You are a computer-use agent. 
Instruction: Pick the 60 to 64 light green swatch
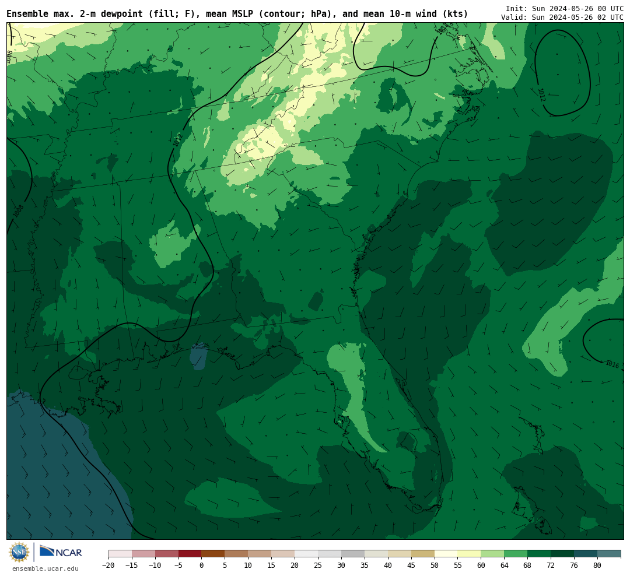pyautogui.click(x=493, y=554)
